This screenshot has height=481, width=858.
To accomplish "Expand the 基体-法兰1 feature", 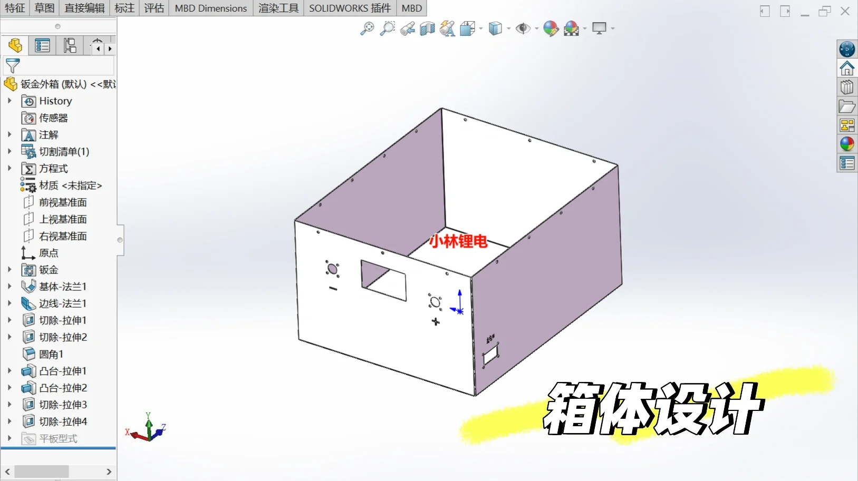I will [x=9, y=286].
